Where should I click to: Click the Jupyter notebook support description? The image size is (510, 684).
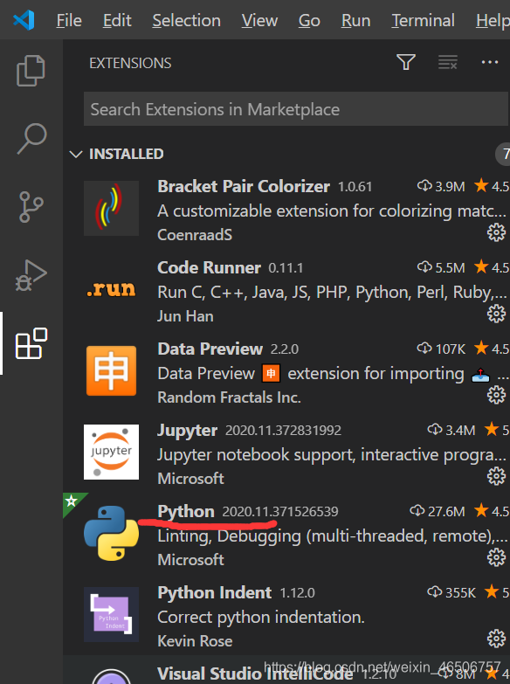point(332,454)
